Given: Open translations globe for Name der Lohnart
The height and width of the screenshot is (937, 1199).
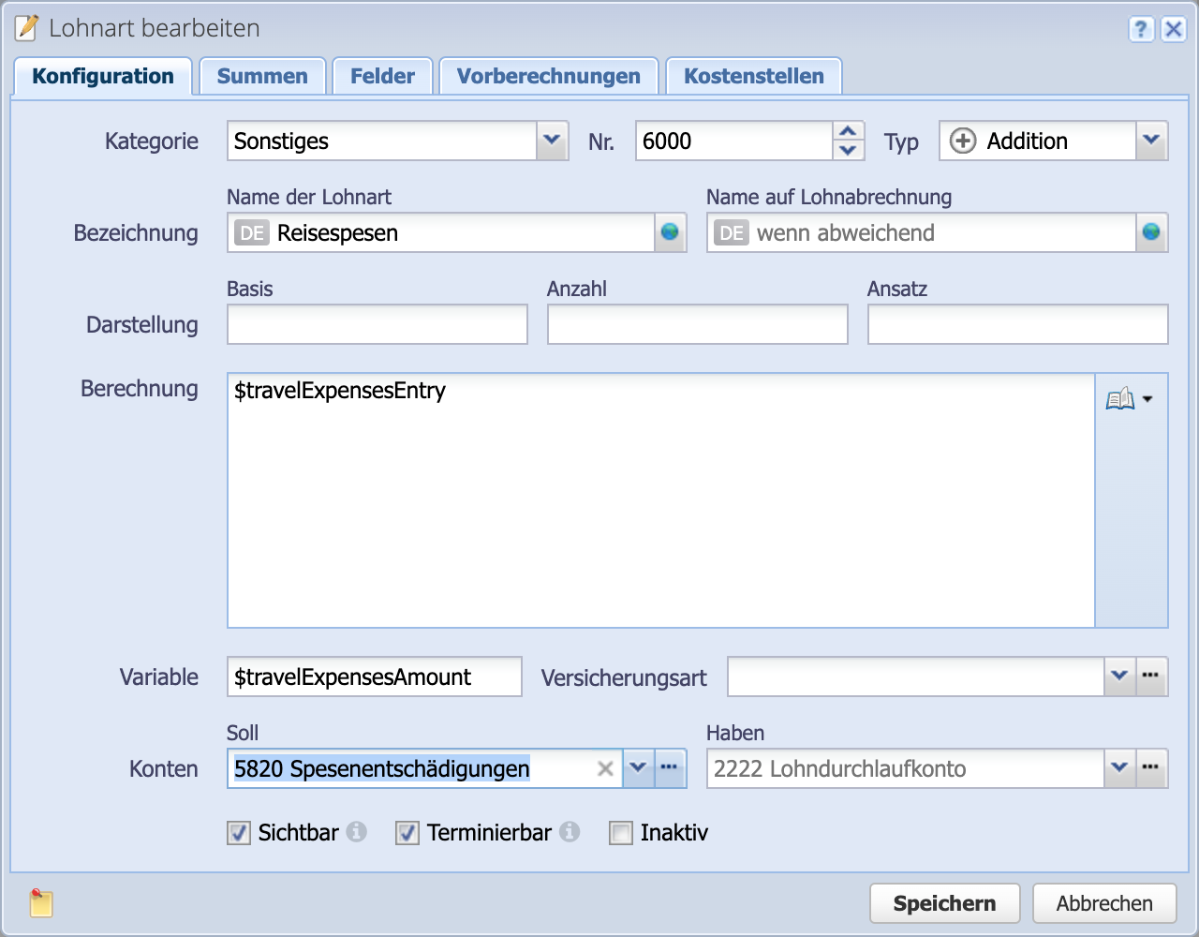Looking at the screenshot, I should (670, 232).
